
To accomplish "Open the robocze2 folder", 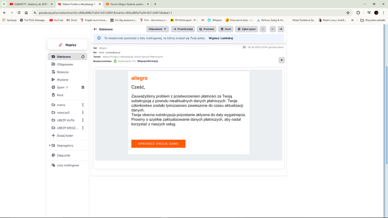I will [x=63, y=112].
